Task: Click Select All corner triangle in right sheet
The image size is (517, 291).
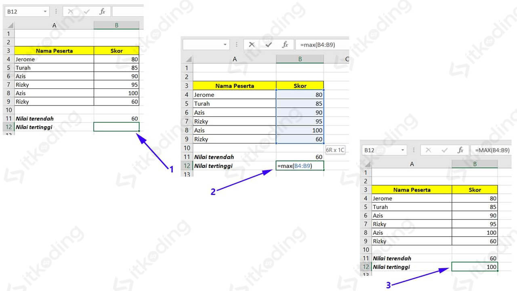Action: click(367, 164)
